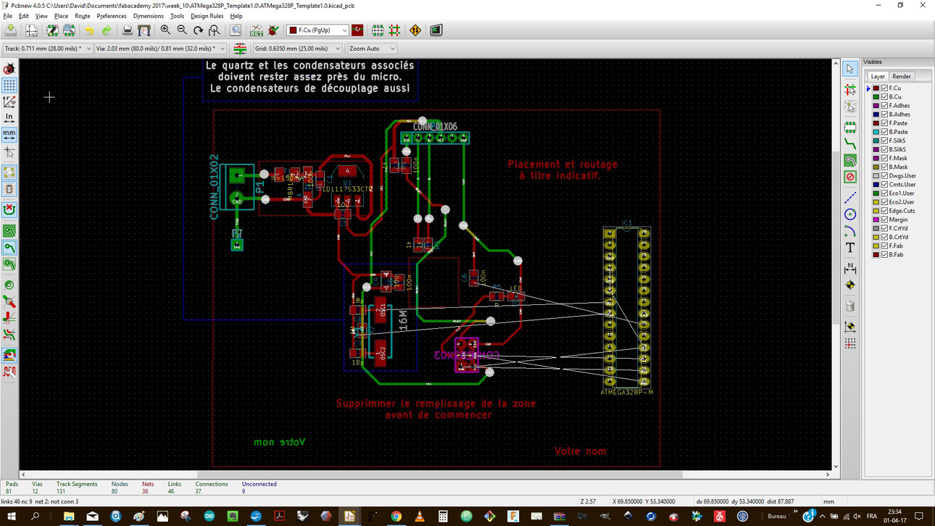Open the Preferences menu
This screenshot has height=526, width=935.
(112, 16)
